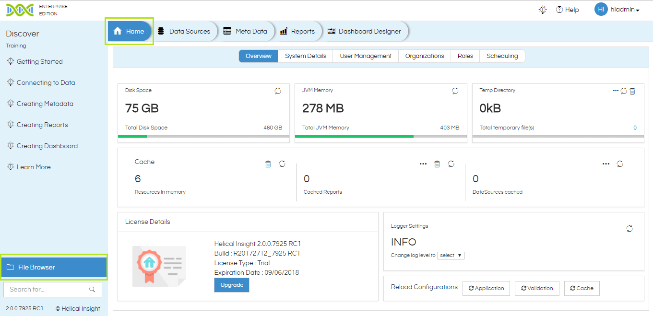Open the Data Sources tab
The height and width of the screenshot is (316, 653).
pyautogui.click(x=185, y=31)
